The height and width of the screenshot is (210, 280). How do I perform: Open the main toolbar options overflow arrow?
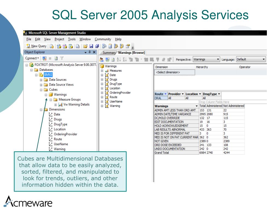133,47
